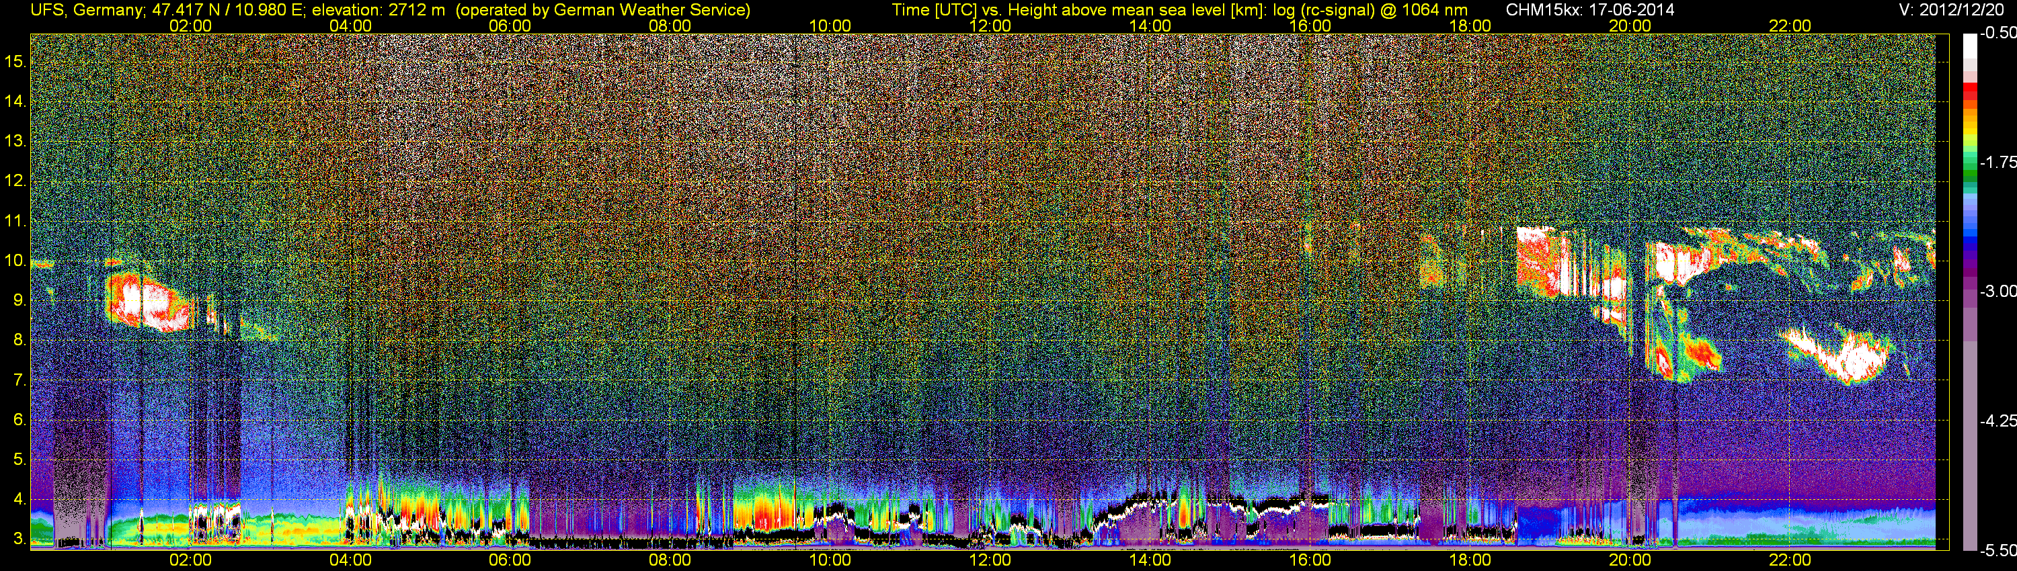Click the "06:00" label on the top time axis
Viewport: 2017px width, 571px height.
coord(510,26)
